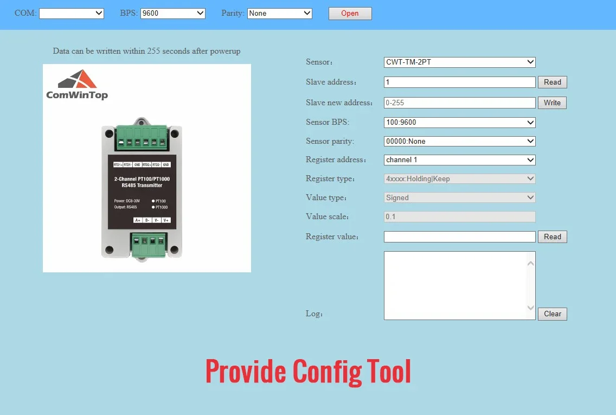This screenshot has height=415, width=616.
Task: Click the Value type Signed dropdown
Action: click(460, 197)
